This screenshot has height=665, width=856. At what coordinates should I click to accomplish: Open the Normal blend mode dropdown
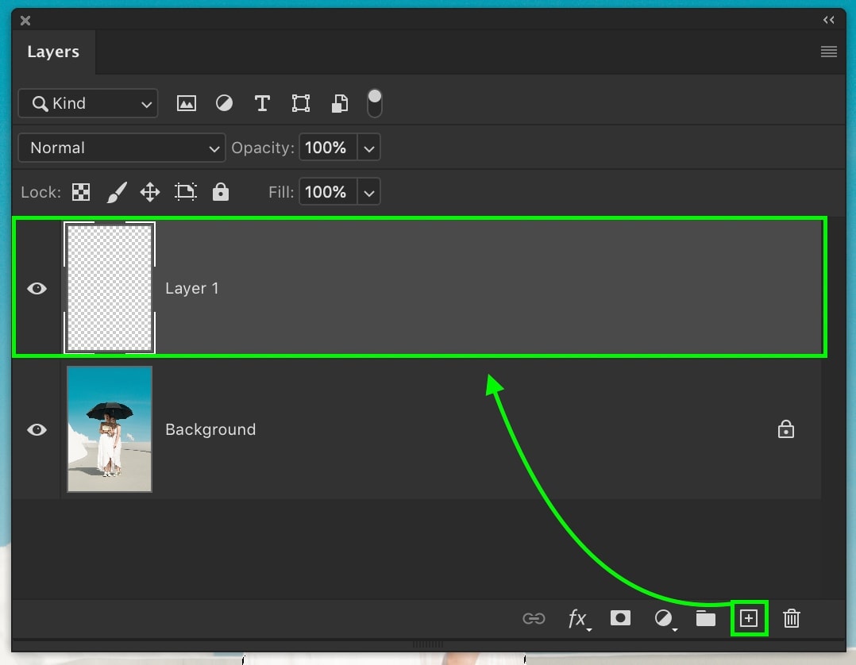pyautogui.click(x=121, y=148)
